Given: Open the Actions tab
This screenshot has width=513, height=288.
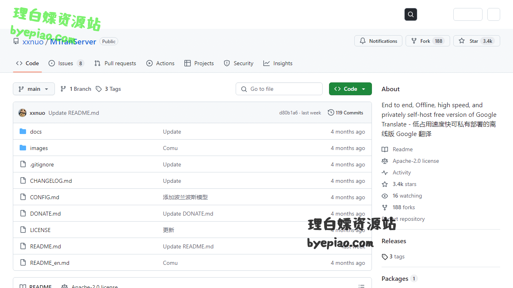Looking at the screenshot, I should [x=160, y=63].
